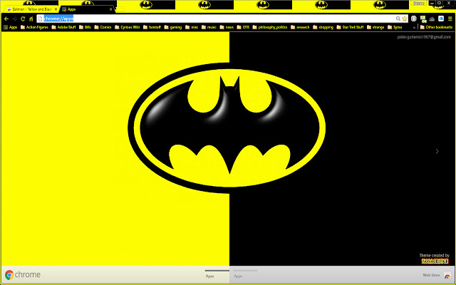Open the Star Trek Stuff bookmark folder
The image size is (456, 285).
(350, 27)
